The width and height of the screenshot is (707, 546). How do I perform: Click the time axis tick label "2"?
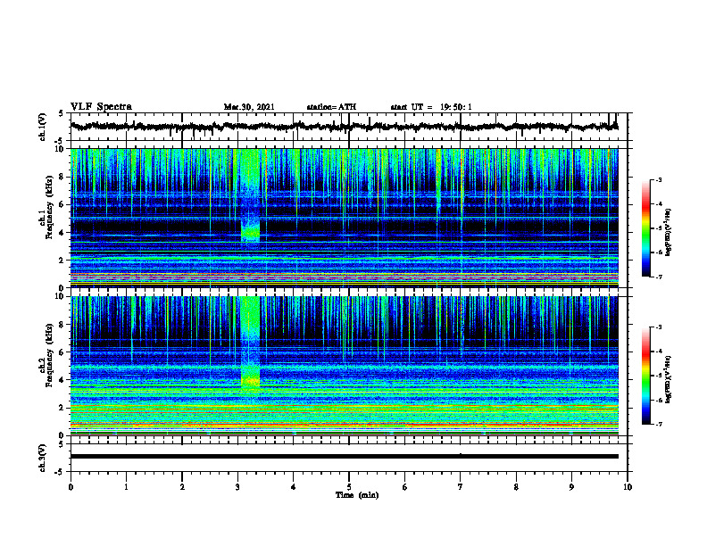click(x=182, y=487)
